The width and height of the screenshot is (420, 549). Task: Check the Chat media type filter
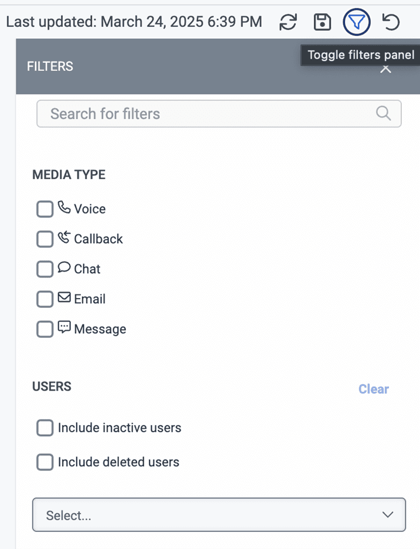(45, 269)
